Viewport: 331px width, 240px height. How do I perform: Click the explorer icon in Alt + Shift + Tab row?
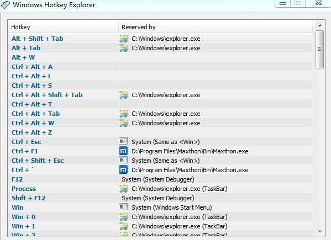pyautogui.click(x=123, y=39)
